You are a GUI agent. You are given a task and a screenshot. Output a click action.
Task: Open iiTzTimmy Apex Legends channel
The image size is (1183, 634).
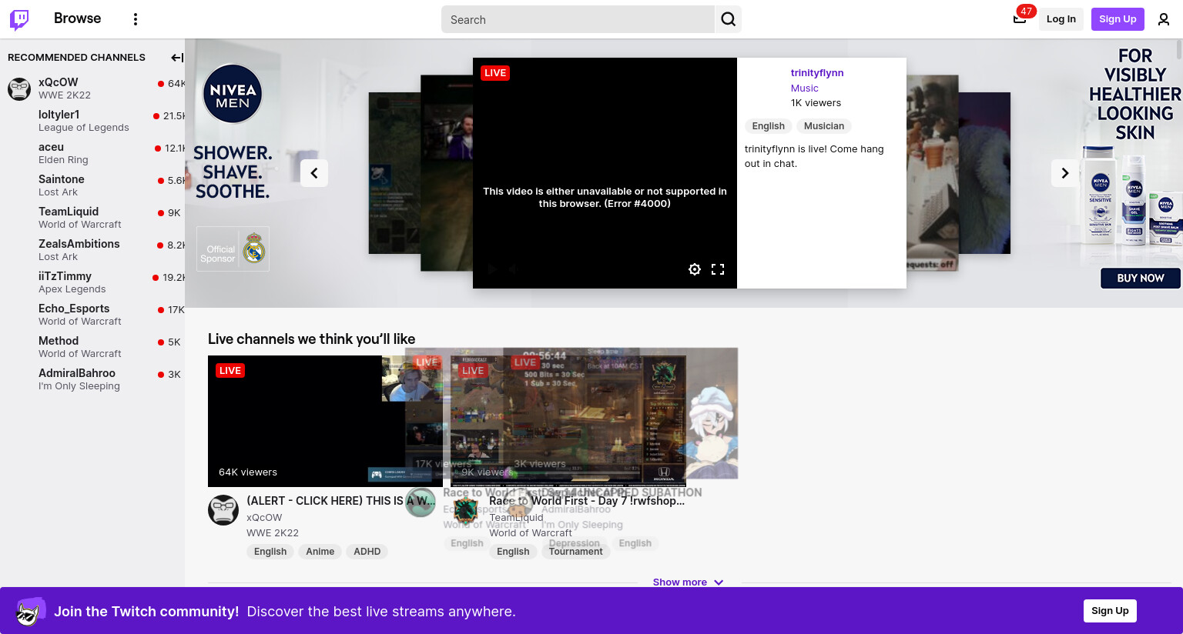[92, 282]
